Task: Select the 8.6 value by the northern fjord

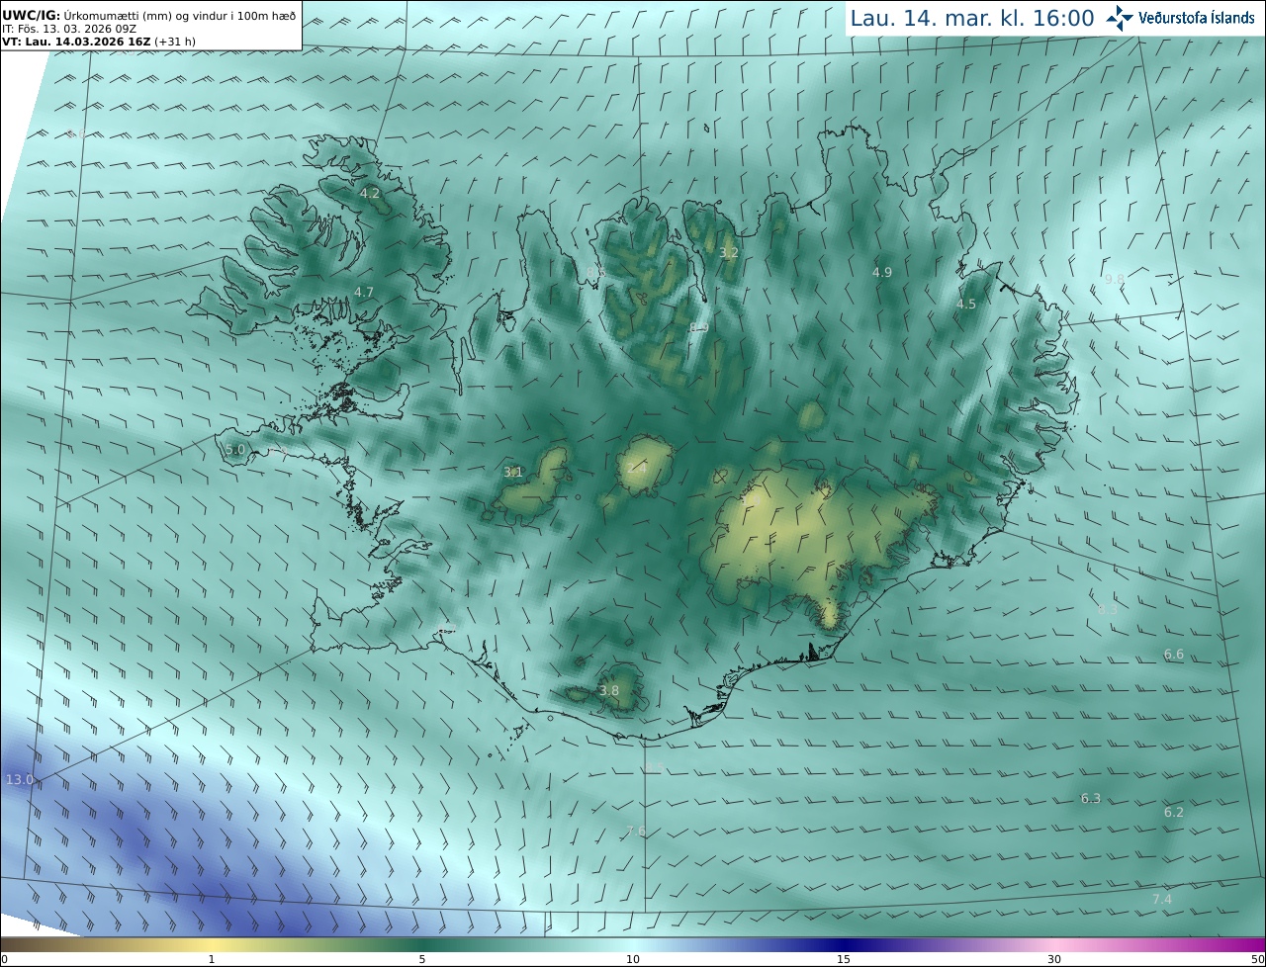Action: coord(596,272)
